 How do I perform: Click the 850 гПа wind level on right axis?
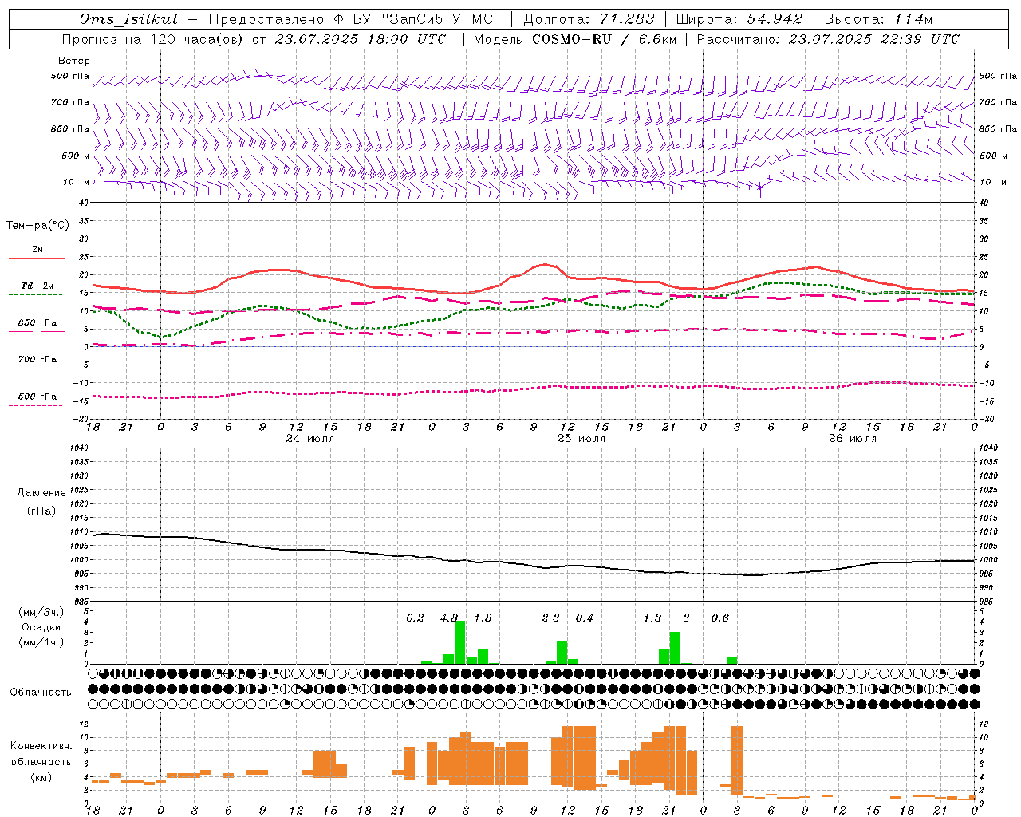pyautogui.click(x=998, y=128)
